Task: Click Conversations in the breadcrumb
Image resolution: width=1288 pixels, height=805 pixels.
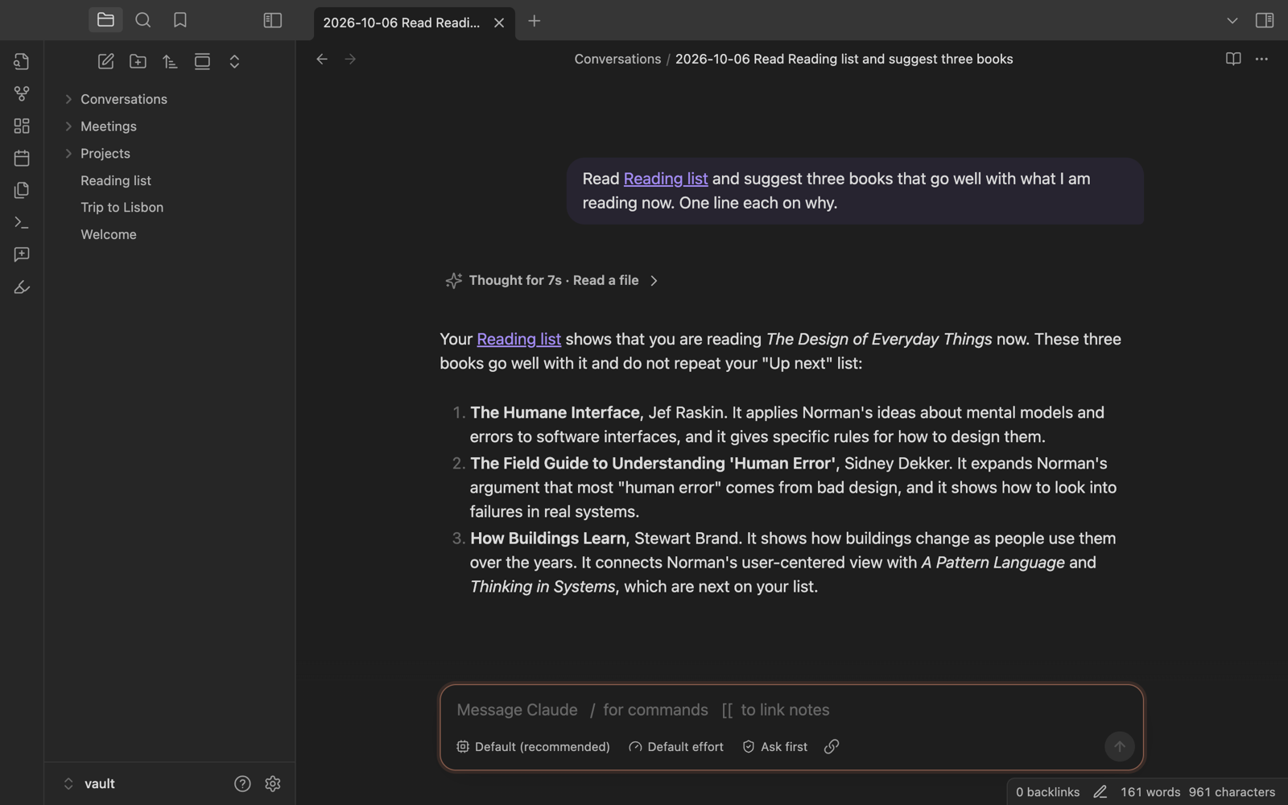Action: click(617, 60)
